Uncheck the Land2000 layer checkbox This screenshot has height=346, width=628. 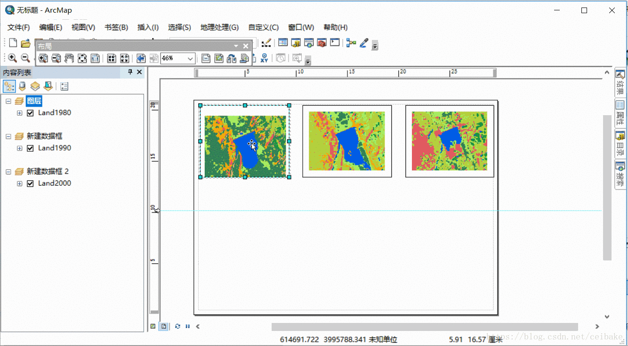(30, 183)
